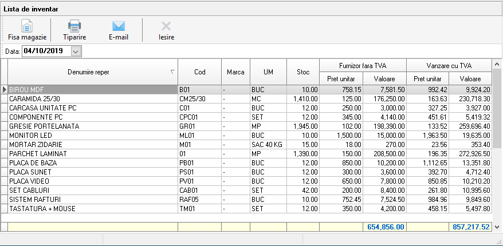This screenshot has width=503, height=246.
Task: Open the Data date picker dropdown
Action: click(76, 51)
